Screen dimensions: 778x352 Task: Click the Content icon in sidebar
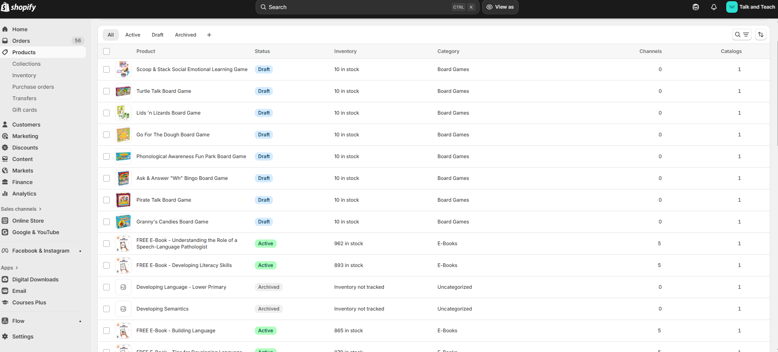(5, 159)
